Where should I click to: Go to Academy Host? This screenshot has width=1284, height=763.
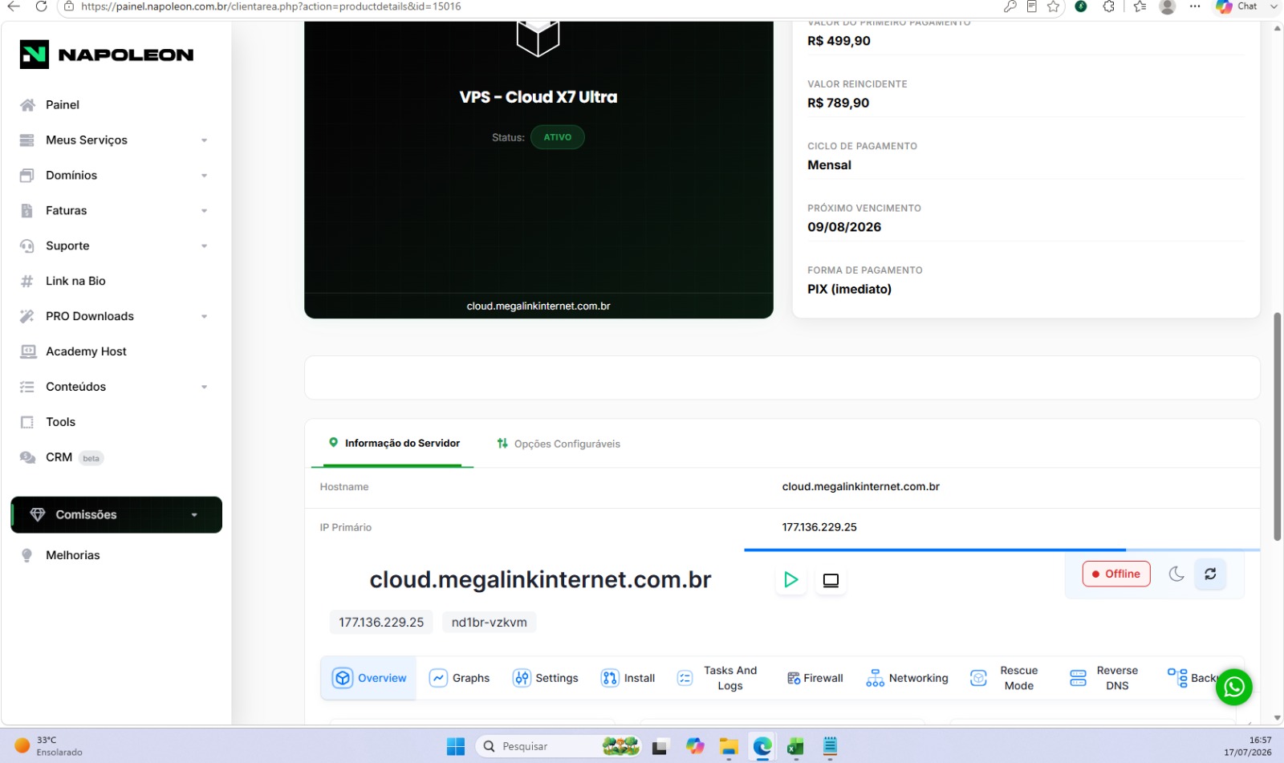(86, 351)
